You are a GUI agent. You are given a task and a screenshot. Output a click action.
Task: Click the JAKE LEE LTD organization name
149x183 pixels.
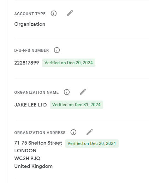[30, 105]
